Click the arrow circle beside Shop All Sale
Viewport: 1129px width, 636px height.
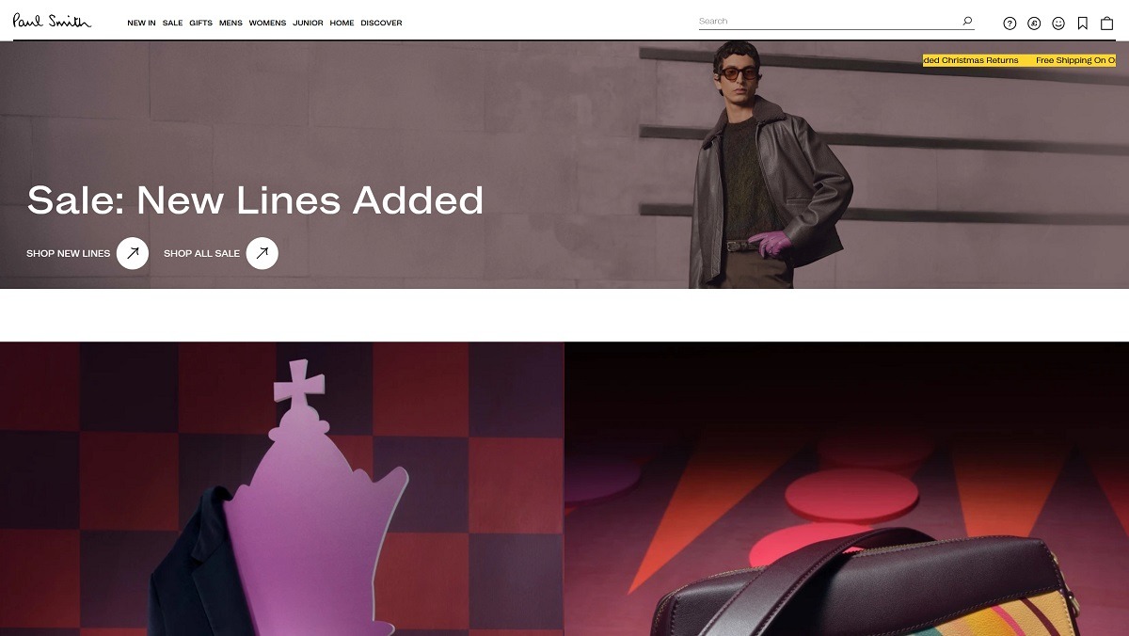pyautogui.click(x=262, y=253)
